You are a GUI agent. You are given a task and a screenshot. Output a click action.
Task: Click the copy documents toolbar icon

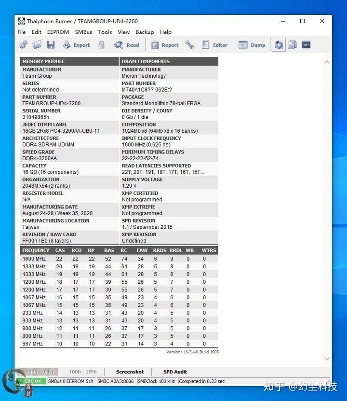click(x=292, y=45)
